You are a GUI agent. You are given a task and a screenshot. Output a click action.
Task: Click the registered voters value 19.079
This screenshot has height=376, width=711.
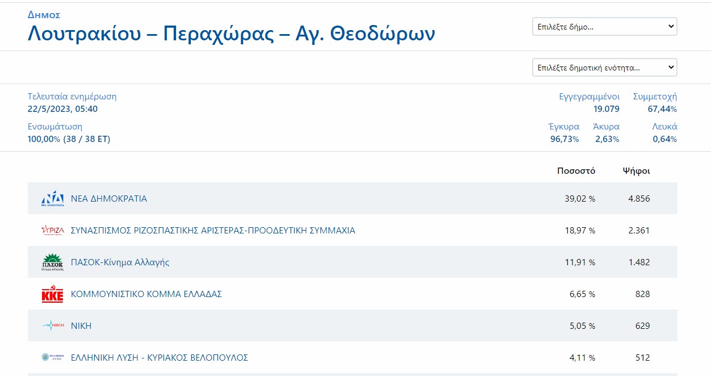pos(607,109)
